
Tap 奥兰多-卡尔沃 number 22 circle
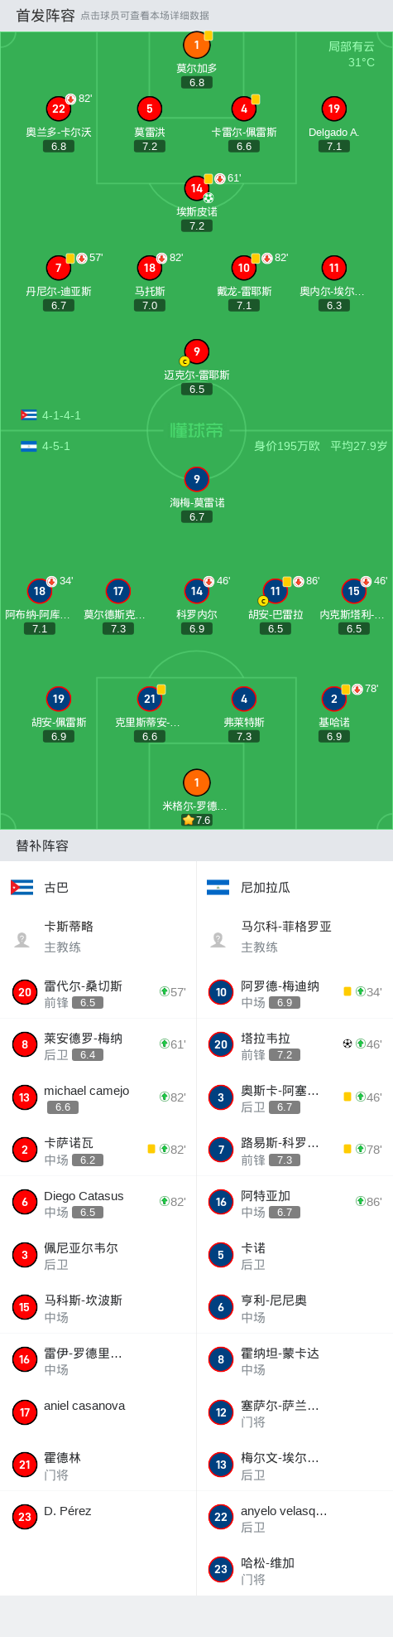58,109
